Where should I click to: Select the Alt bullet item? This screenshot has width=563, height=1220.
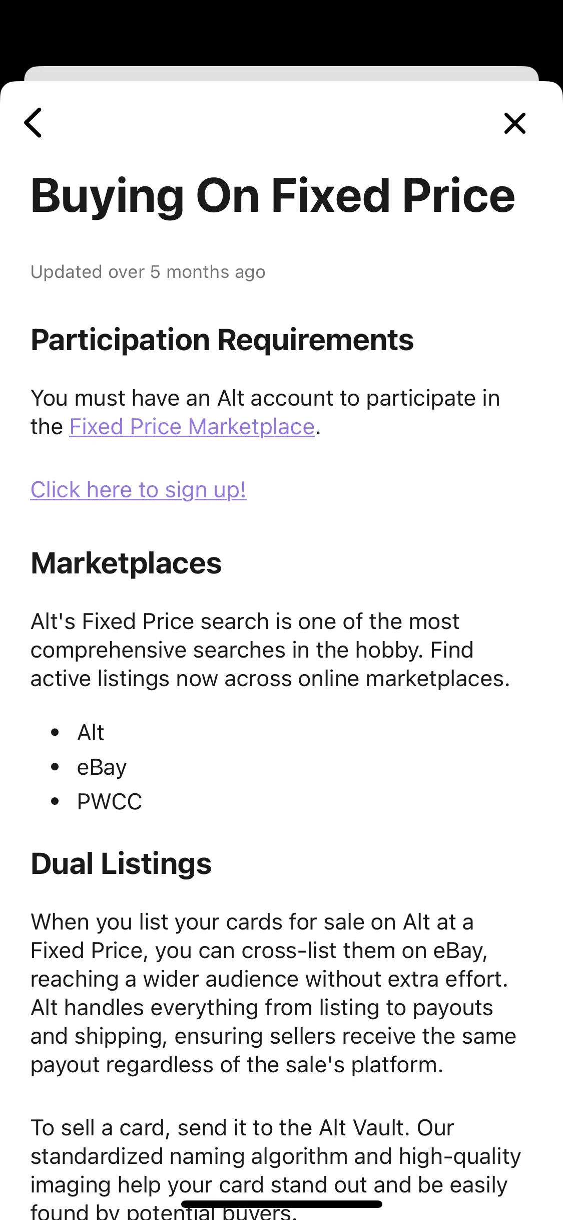(x=91, y=733)
